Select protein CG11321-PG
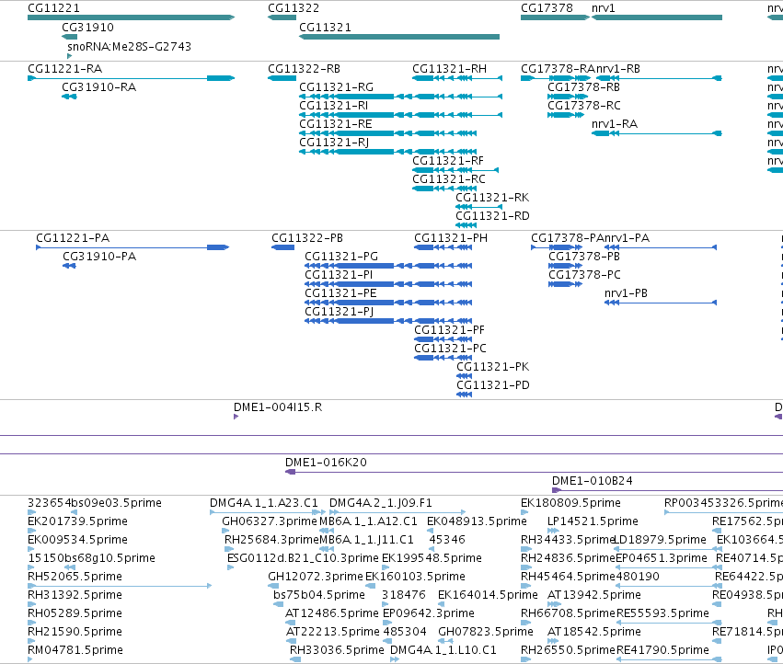 coord(388,266)
